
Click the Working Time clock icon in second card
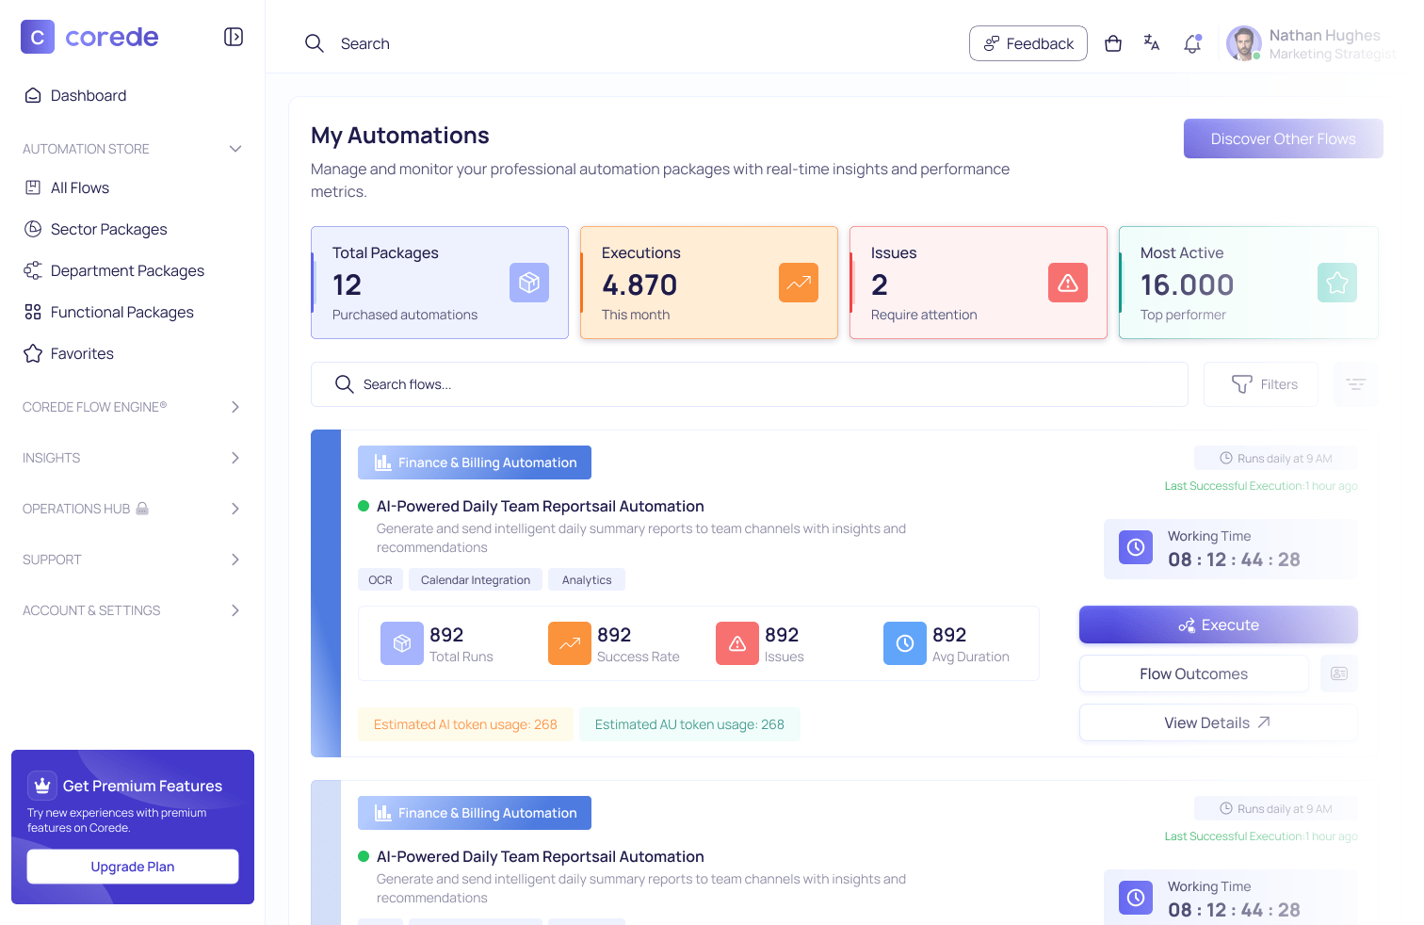1136,898
